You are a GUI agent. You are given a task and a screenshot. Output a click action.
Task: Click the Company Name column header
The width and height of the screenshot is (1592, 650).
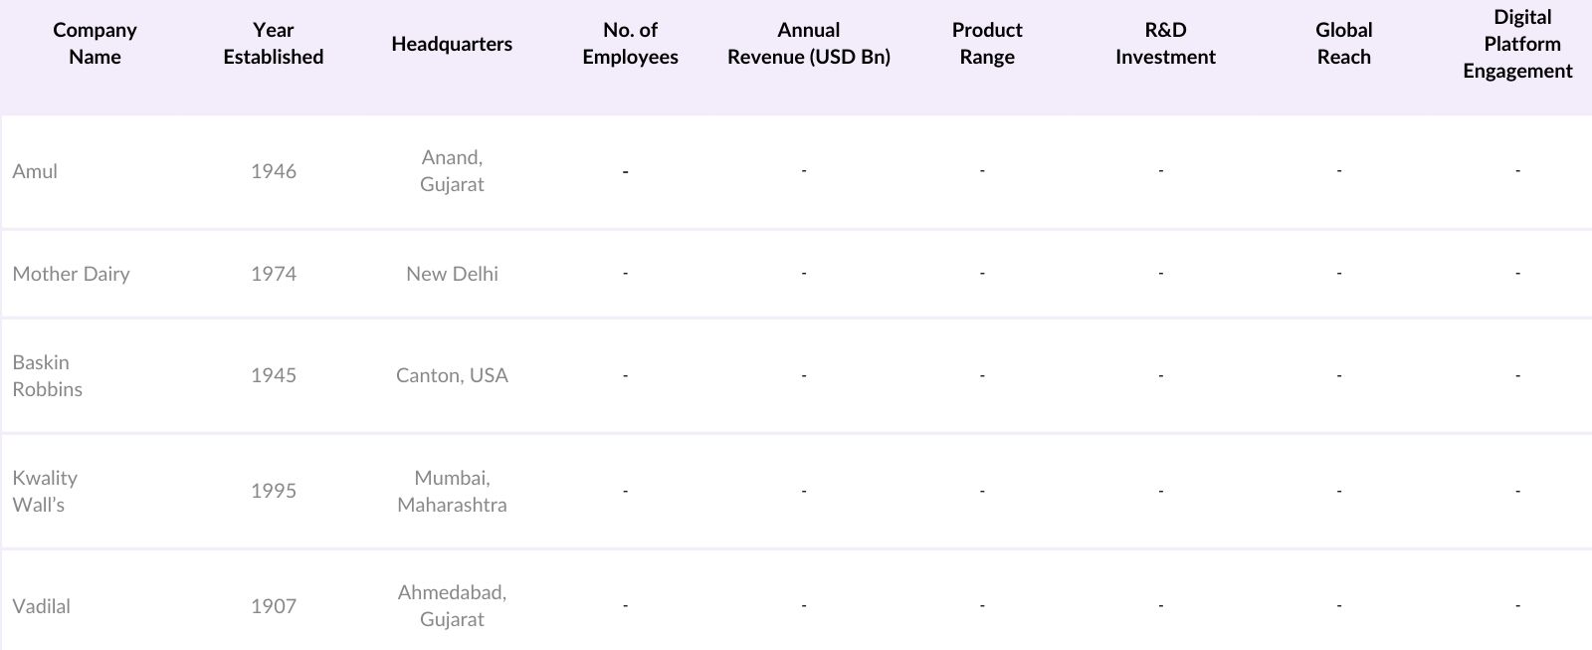pyautogui.click(x=95, y=44)
